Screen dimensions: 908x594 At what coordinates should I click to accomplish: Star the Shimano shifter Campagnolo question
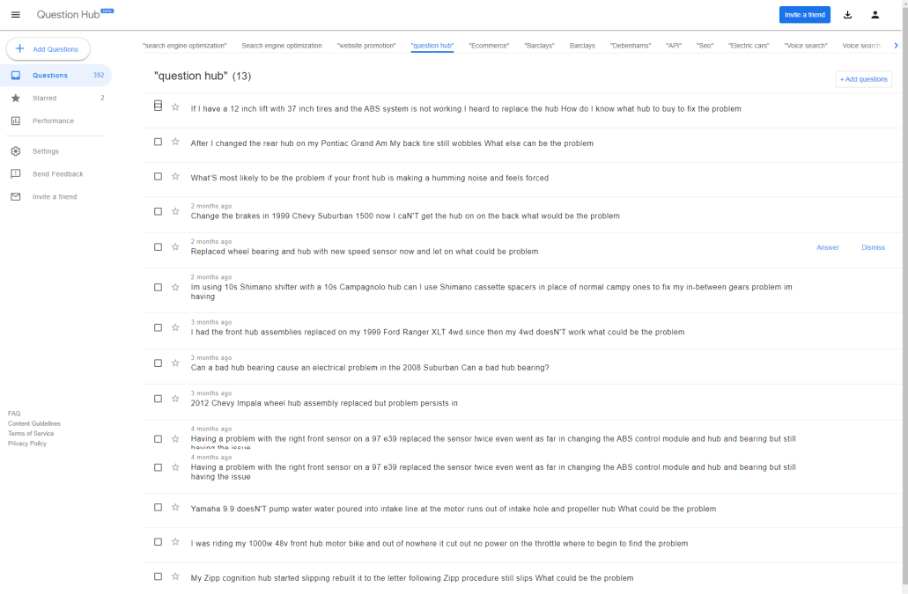click(175, 287)
